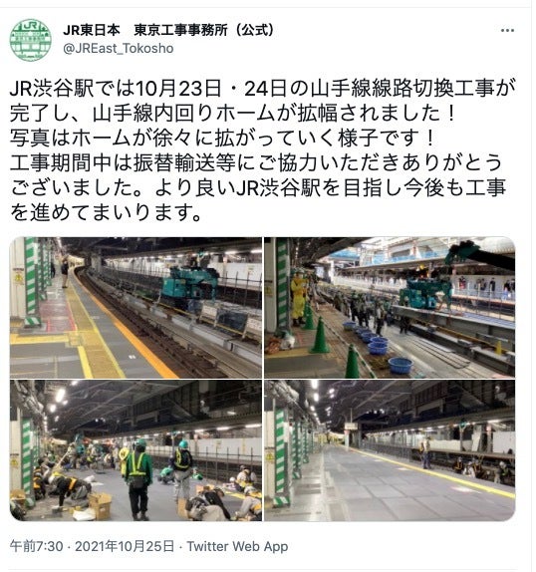View the top-right photo with blue buckets
This screenshot has width=536, height=572.
pos(390,308)
